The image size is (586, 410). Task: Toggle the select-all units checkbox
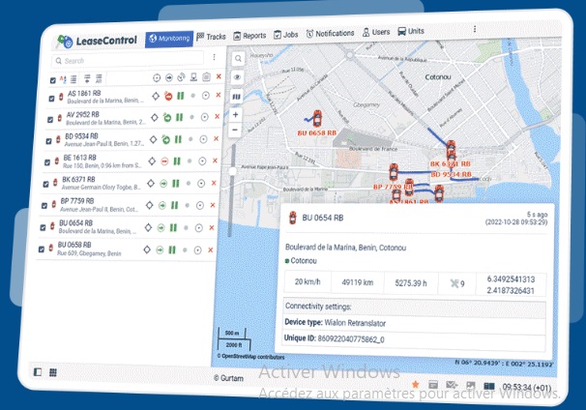click(52, 78)
